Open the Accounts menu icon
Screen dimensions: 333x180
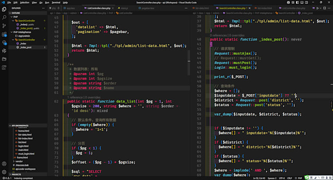pyautogui.click(x=4, y=164)
